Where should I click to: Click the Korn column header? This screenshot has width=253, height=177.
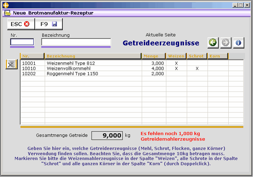point(218,56)
